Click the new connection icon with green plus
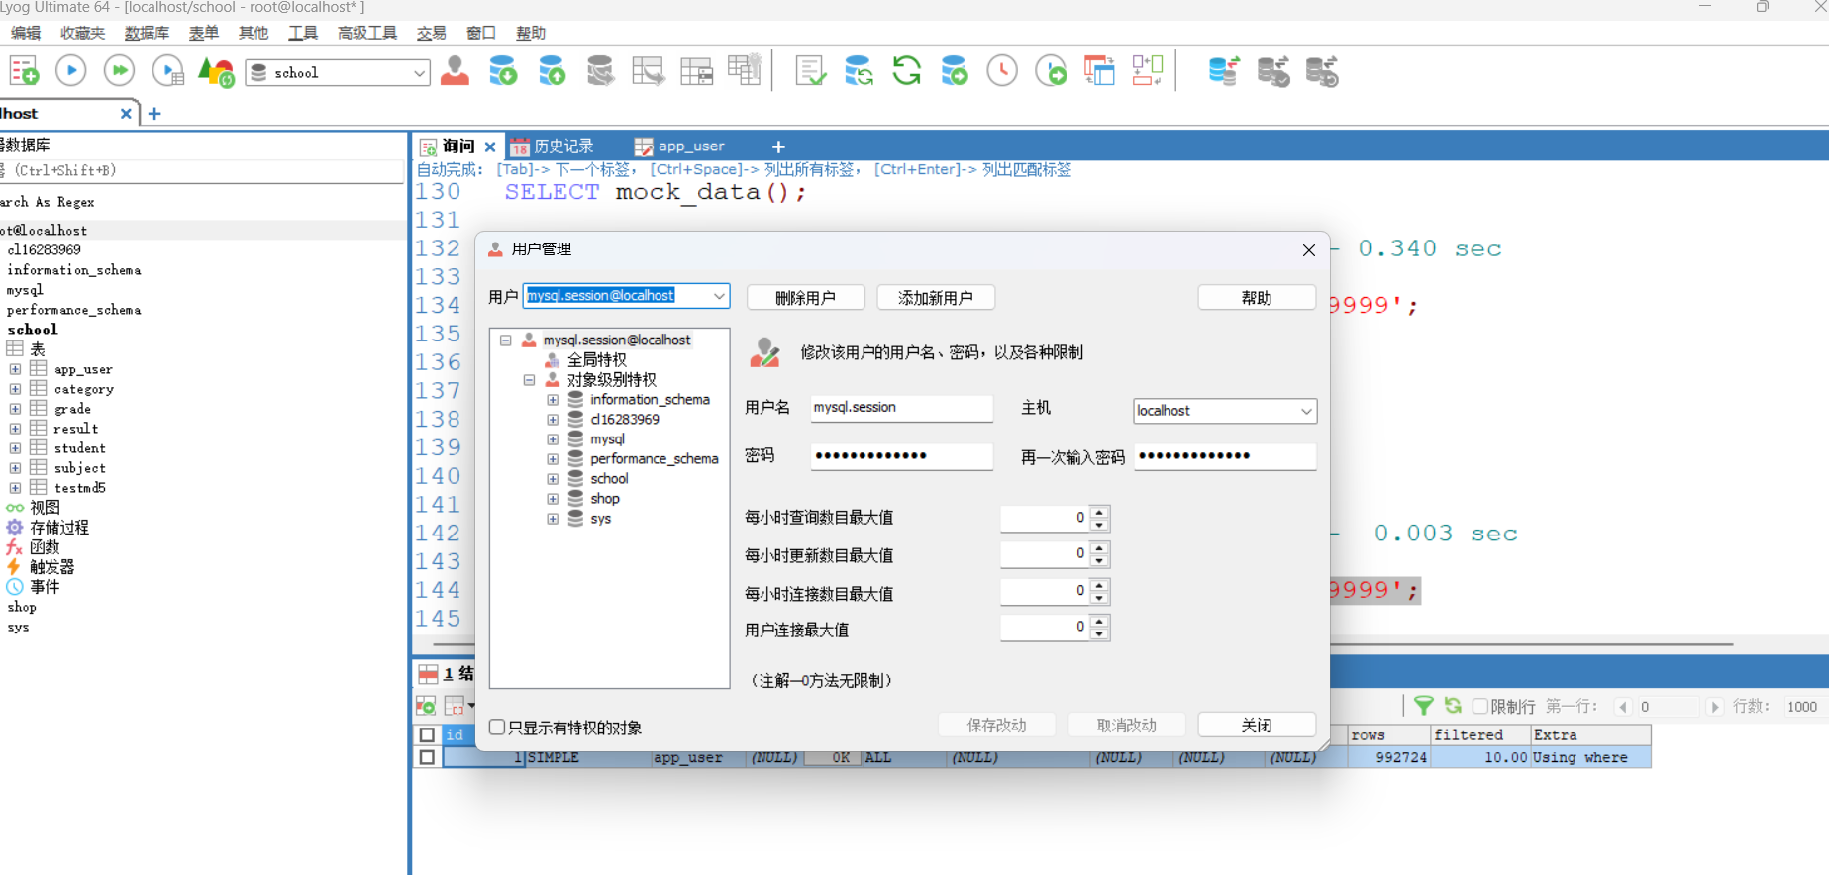This screenshot has width=1829, height=875. click(24, 71)
